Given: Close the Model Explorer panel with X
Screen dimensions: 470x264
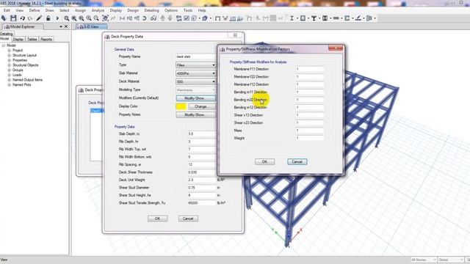Looking at the screenshot, I should coord(66,26).
